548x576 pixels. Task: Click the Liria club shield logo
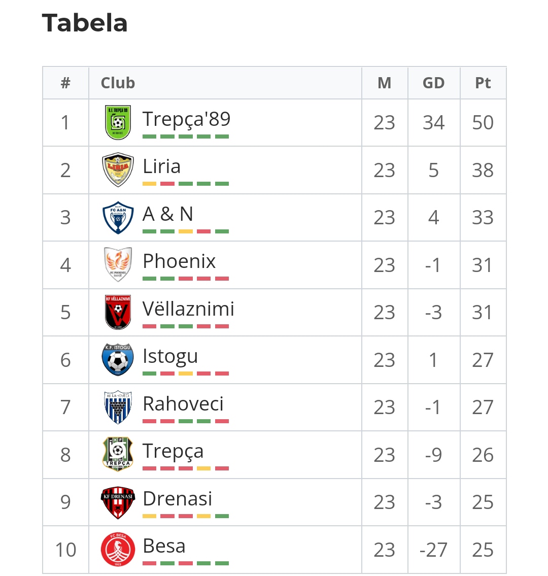(118, 170)
